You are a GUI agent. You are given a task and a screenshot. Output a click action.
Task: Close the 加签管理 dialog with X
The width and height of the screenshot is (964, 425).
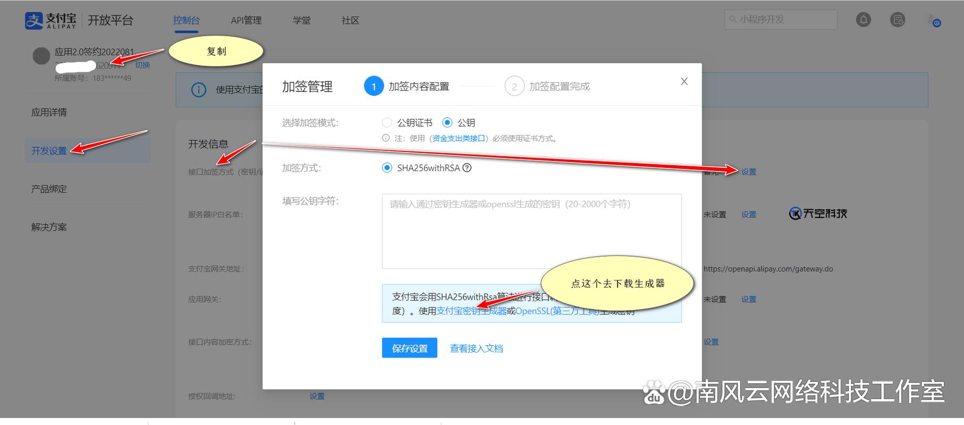[684, 81]
